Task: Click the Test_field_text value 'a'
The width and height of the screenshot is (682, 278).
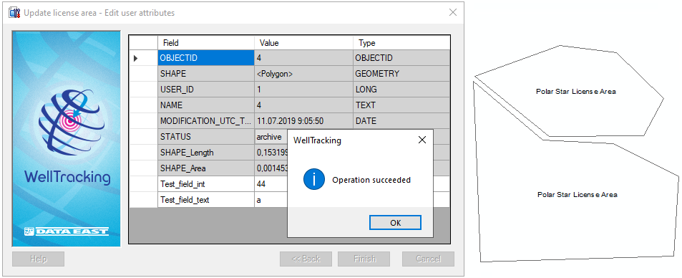Action: click(271, 200)
